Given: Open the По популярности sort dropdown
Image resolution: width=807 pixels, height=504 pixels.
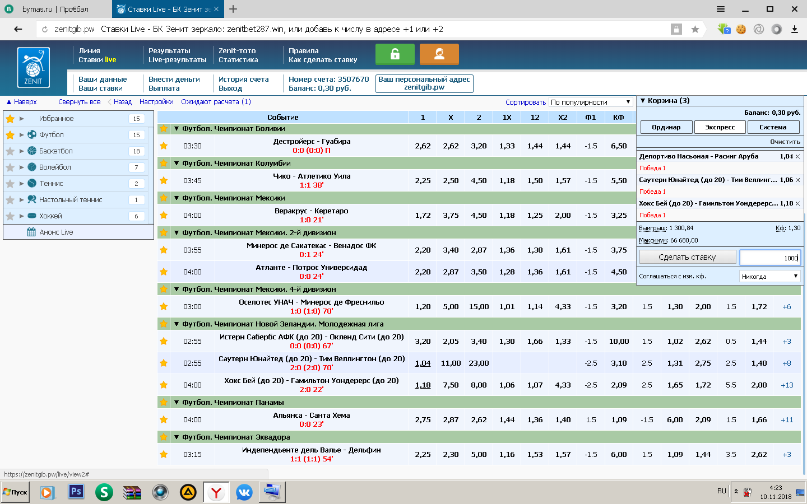Looking at the screenshot, I should click(x=591, y=102).
